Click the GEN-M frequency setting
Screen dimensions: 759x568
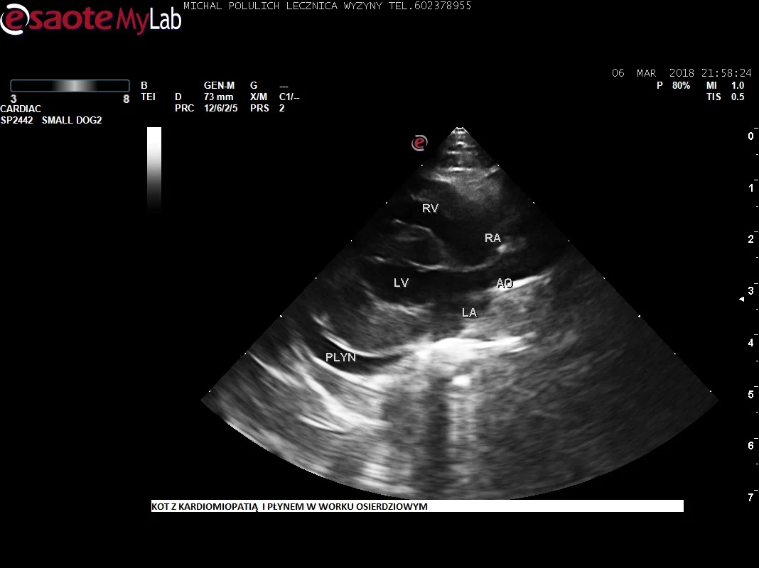tap(219, 85)
